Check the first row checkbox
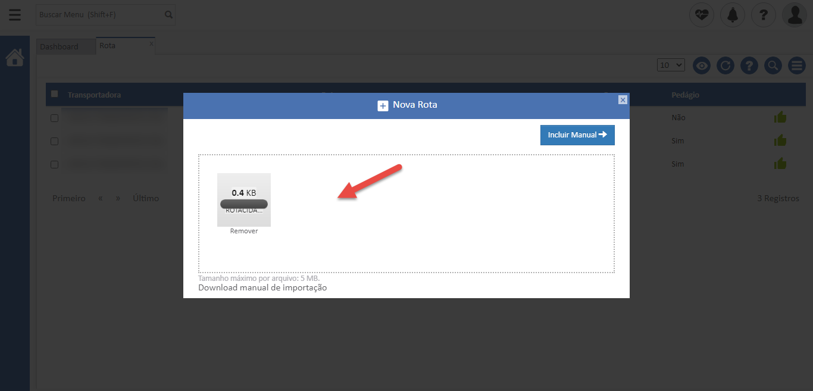Screen dimensions: 813x391 pyautogui.click(x=54, y=118)
